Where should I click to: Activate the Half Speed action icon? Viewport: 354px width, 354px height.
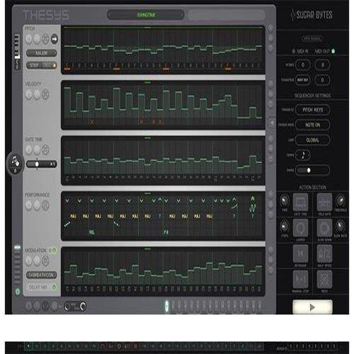(x=324, y=253)
